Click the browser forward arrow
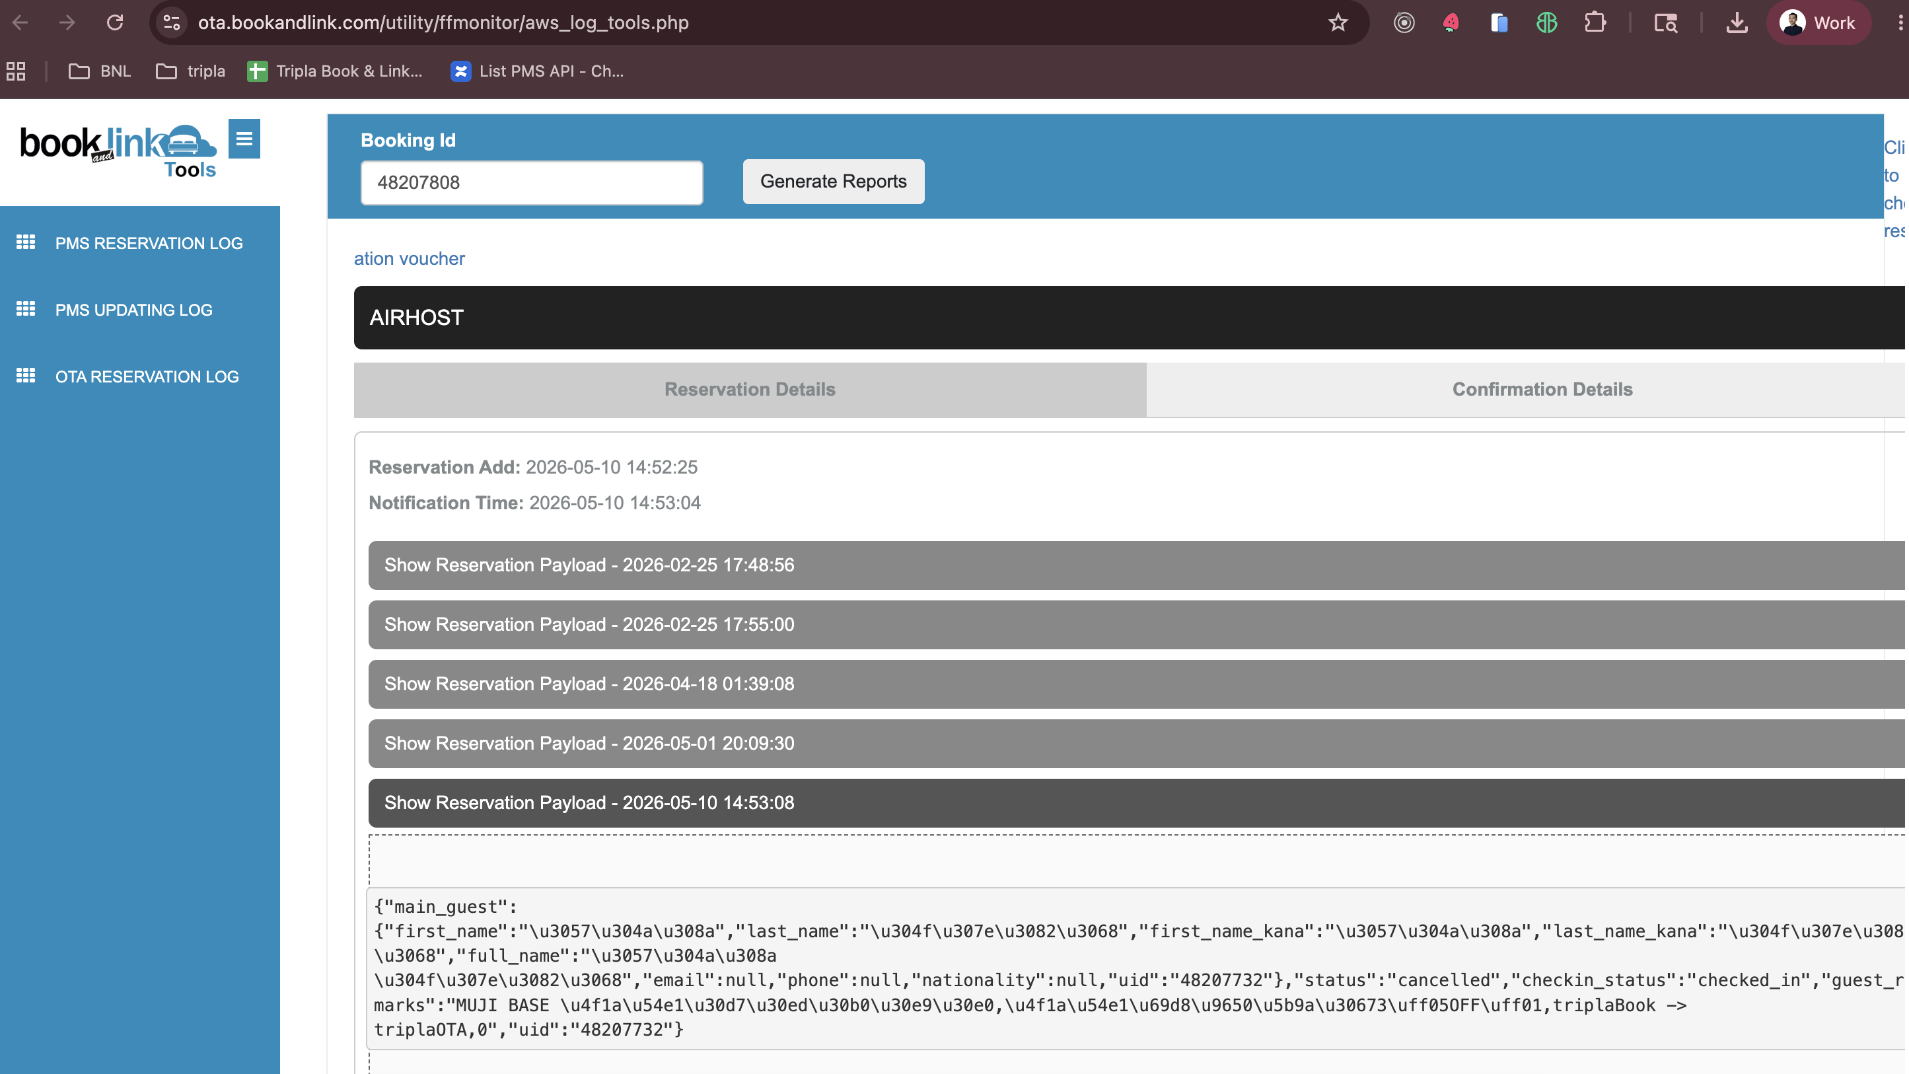 click(67, 23)
